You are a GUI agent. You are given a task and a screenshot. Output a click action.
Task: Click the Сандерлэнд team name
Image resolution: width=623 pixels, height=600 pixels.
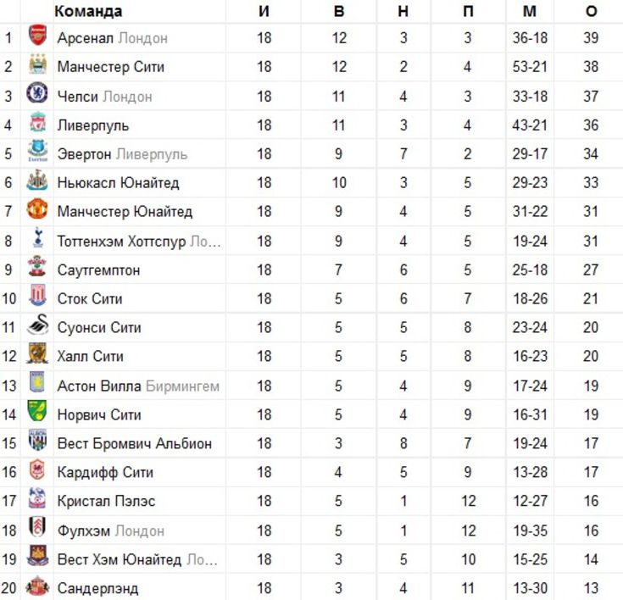point(97,588)
